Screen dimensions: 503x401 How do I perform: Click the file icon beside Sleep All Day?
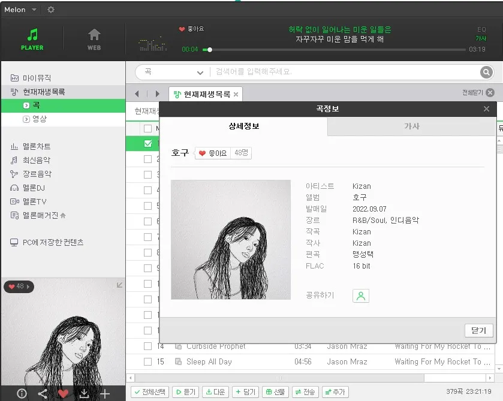click(178, 362)
